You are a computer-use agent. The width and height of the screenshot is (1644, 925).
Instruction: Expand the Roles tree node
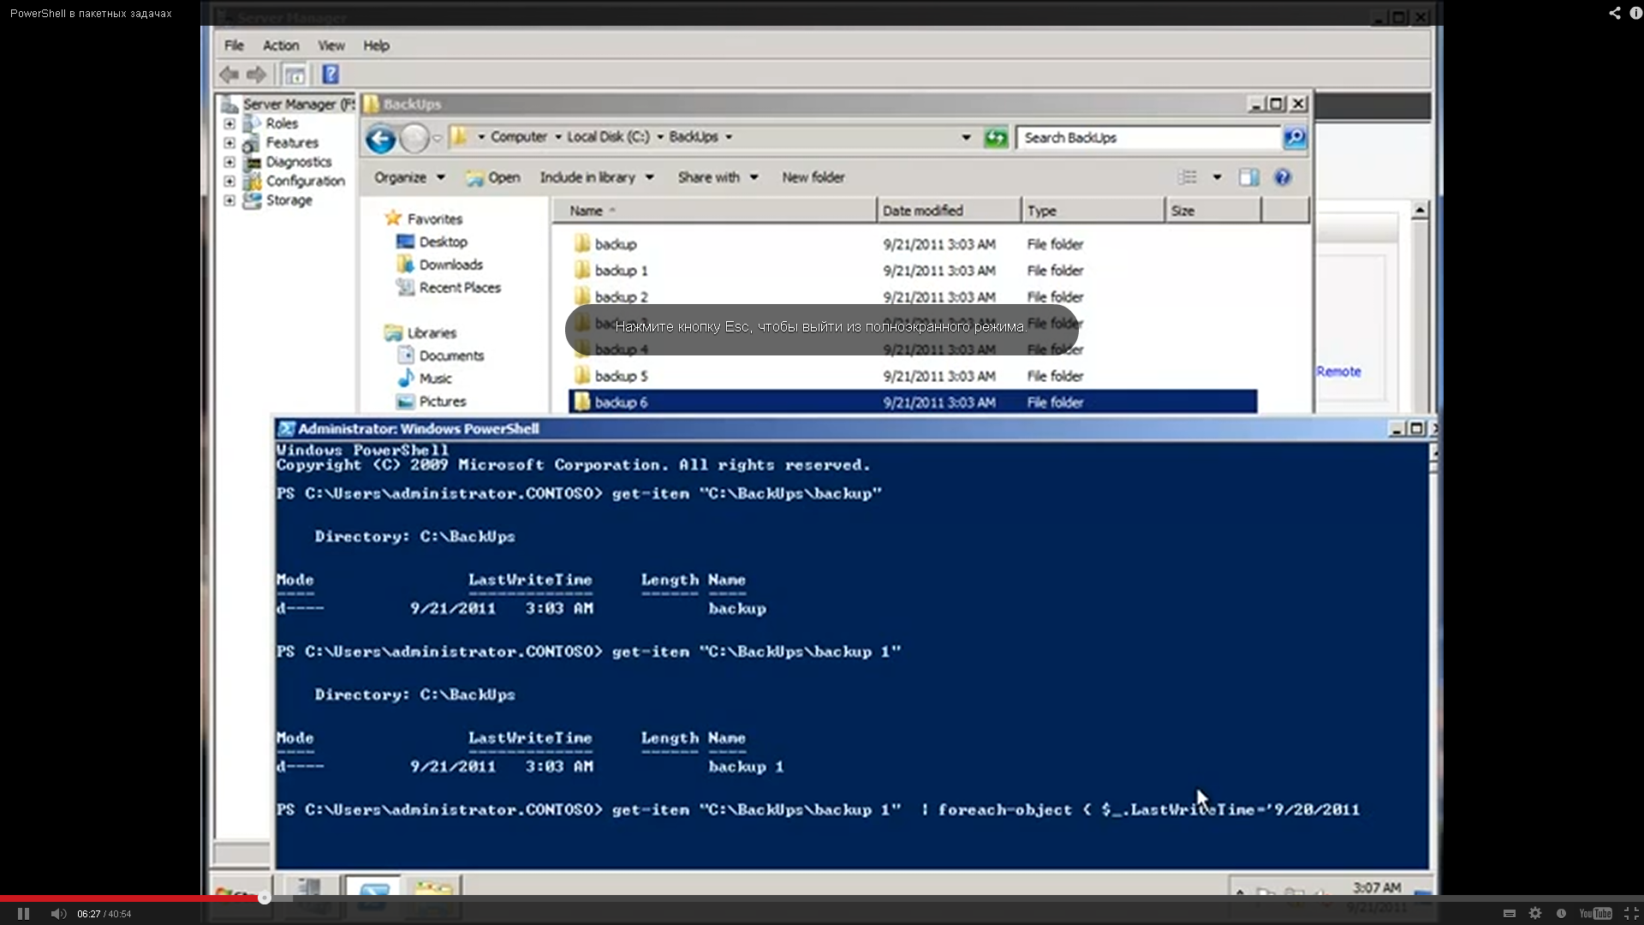coord(229,123)
